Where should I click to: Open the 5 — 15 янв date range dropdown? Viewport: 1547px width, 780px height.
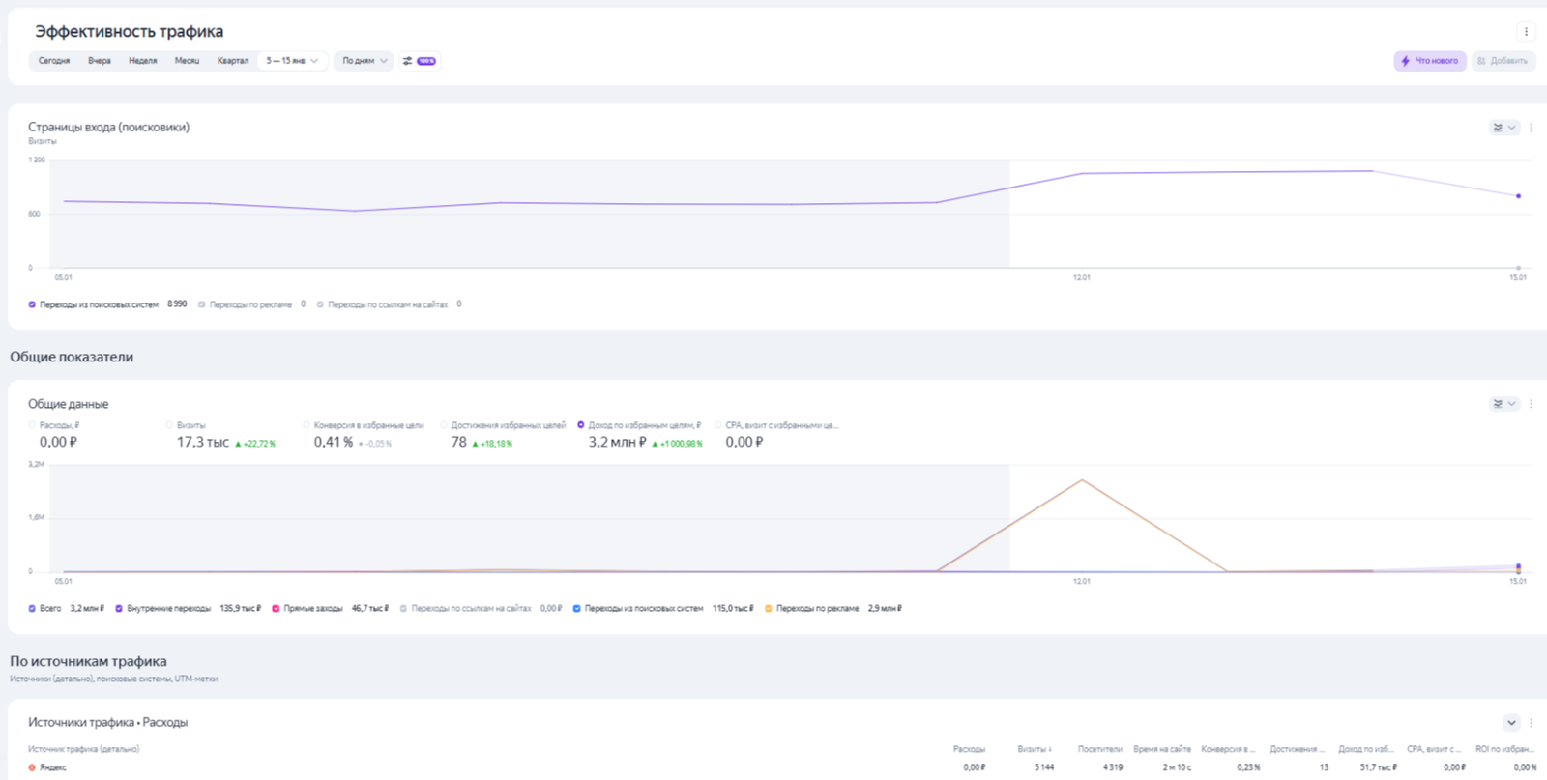pos(292,61)
